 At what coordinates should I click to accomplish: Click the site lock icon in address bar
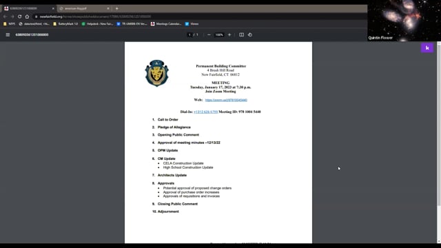(36, 17)
